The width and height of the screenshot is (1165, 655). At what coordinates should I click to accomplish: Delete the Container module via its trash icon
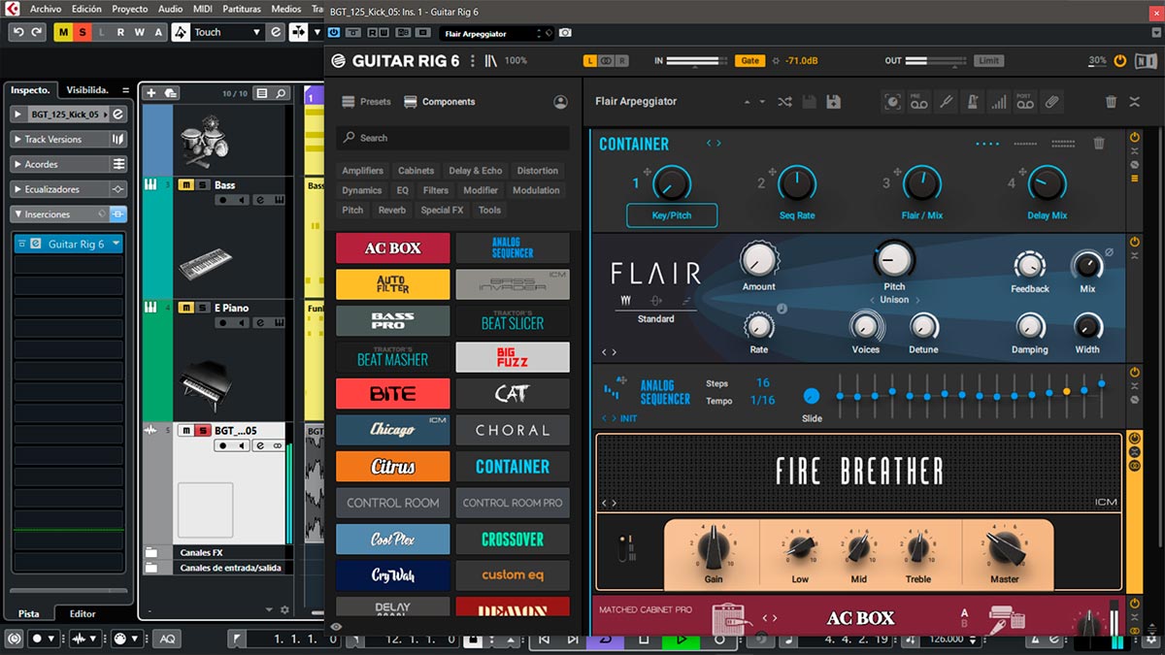click(x=1099, y=144)
